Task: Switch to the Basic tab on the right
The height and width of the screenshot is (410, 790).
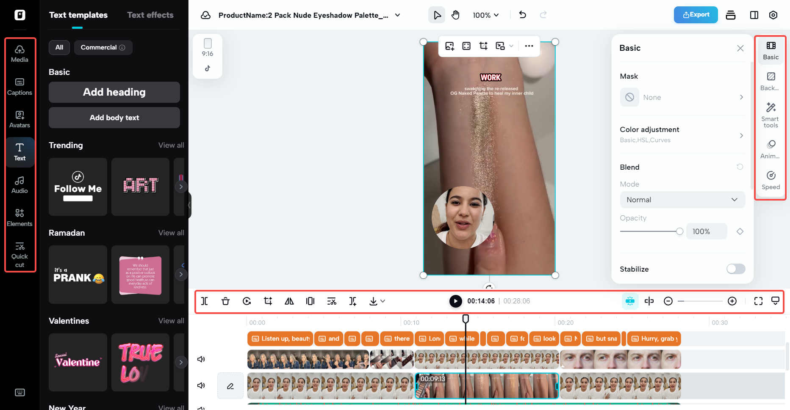Action: coord(770,51)
